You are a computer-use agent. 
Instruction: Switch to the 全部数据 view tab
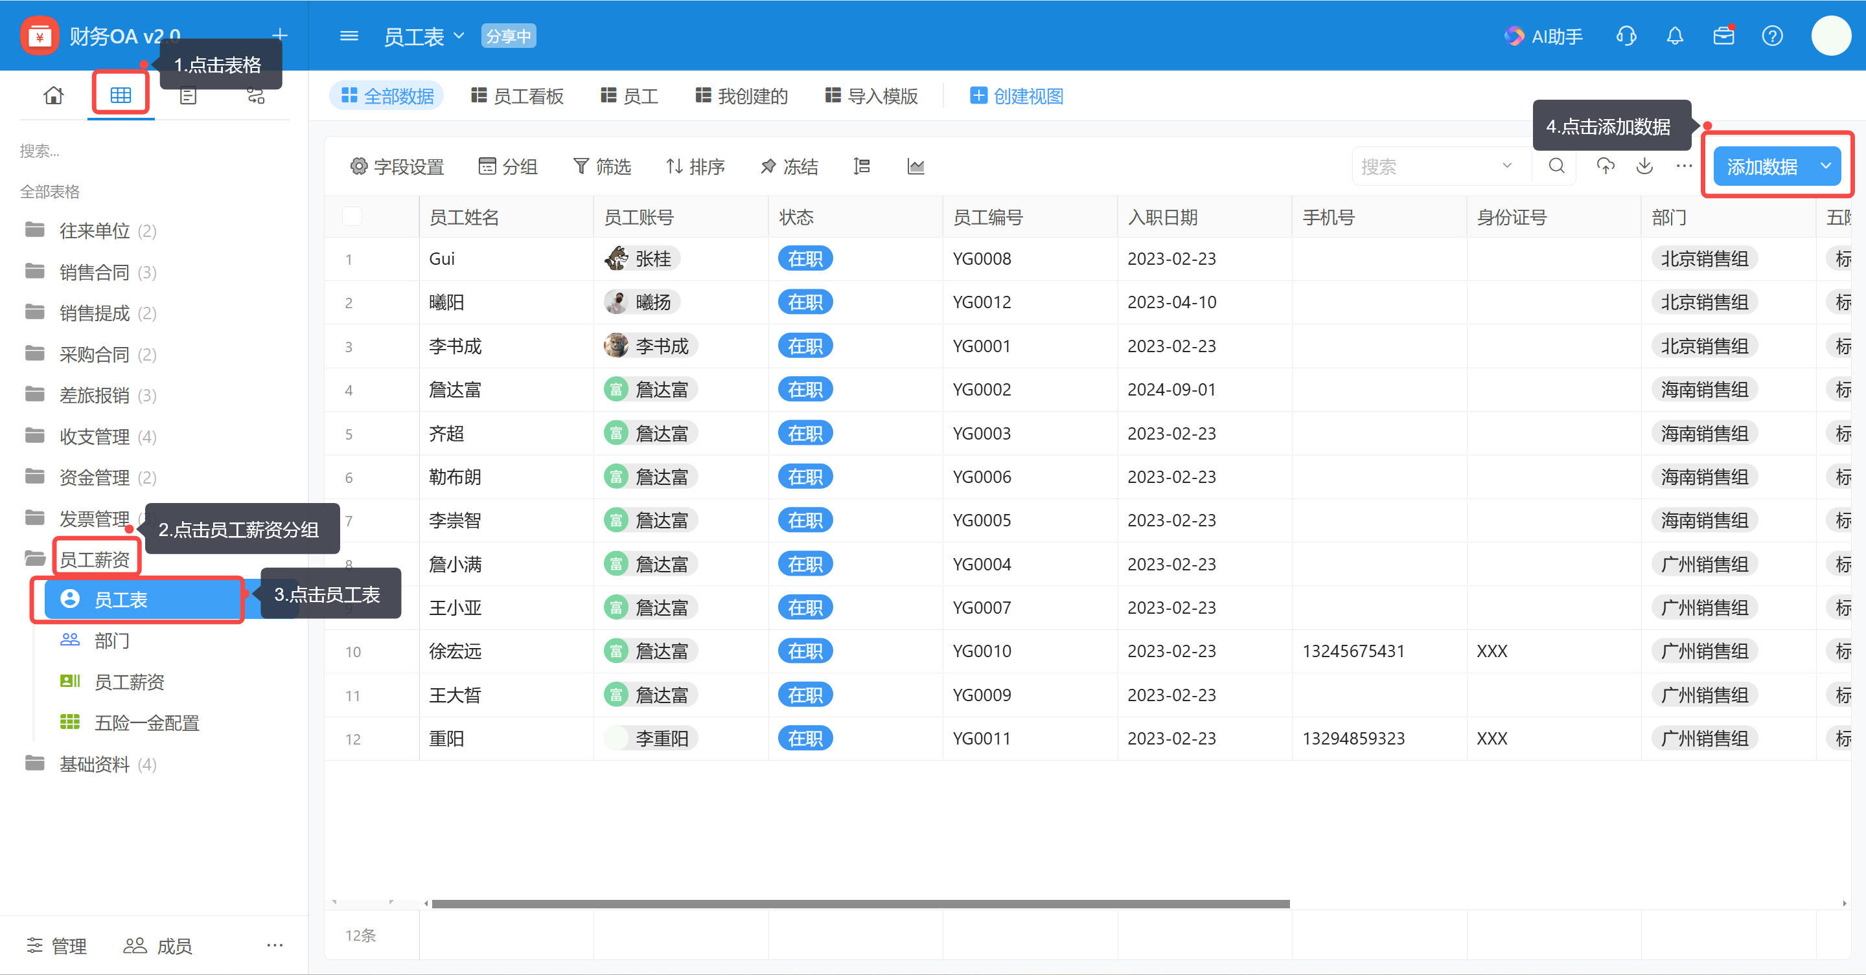pos(387,96)
